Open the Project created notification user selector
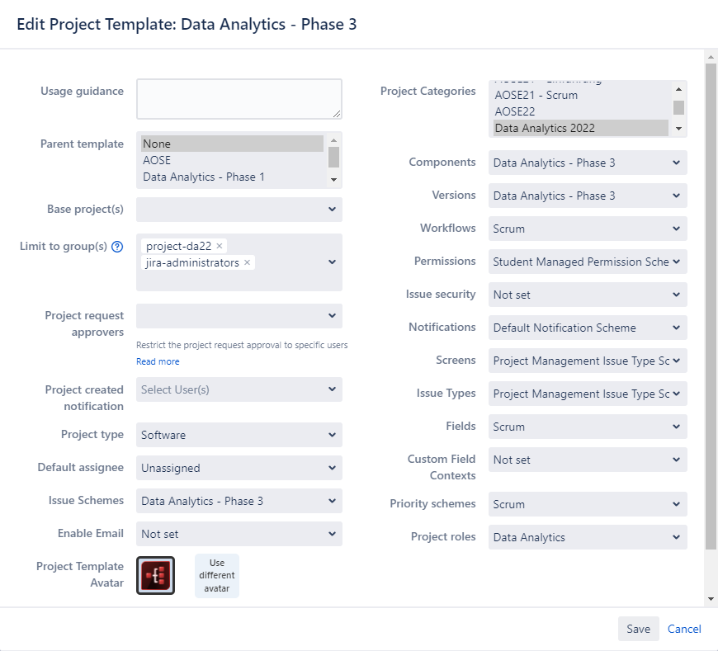 coord(239,389)
